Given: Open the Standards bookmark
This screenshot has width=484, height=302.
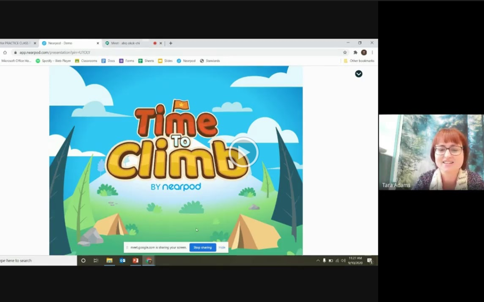Looking at the screenshot, I should [210, 61].
